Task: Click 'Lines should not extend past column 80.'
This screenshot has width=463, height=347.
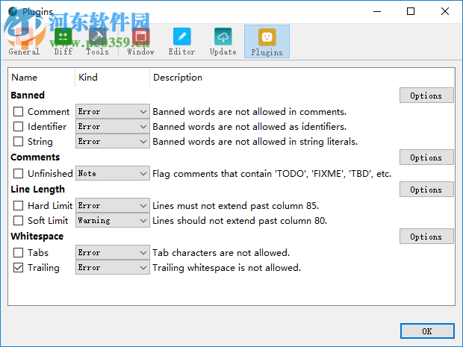Action: point(240,221)
